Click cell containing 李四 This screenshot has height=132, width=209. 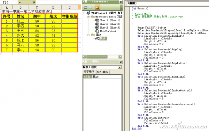tap(21, 26)
